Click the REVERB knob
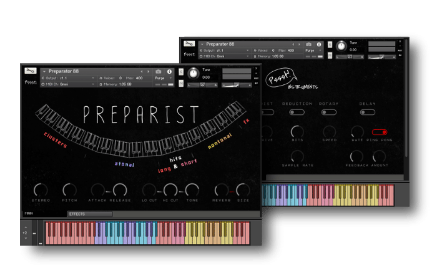Viewport: 437px width, 275px height. [x=221, y=190]
